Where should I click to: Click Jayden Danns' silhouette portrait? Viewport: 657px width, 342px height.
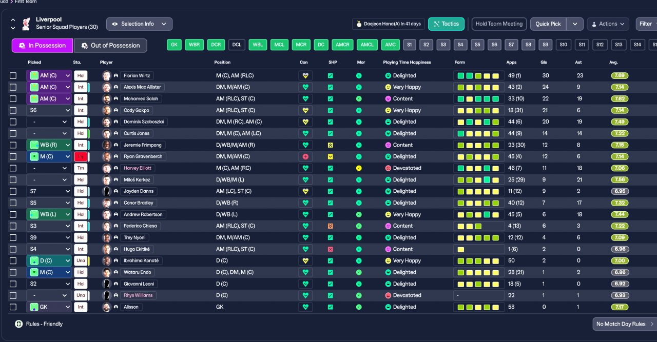coord(107,191)
